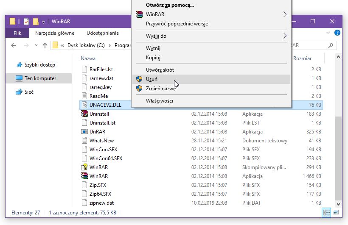The width and height of the screenshot is (348, 225).
Task: Expand hidden breadcrumb path chevrons
Action: click(62, 45)
